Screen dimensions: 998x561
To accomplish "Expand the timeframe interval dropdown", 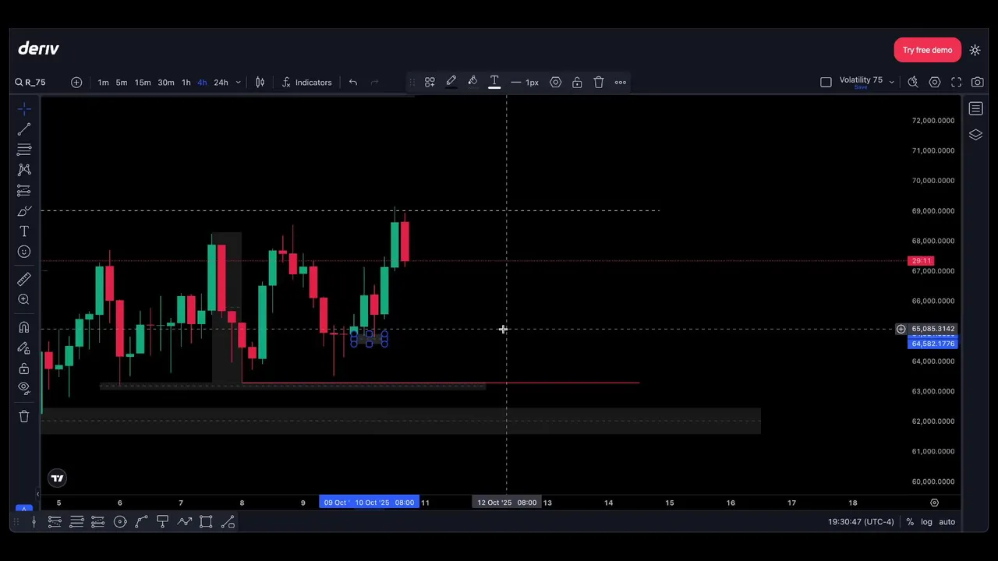I will coord(238,83).
